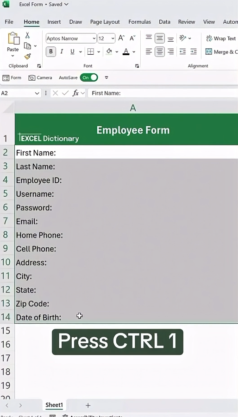Image resolution: width=238 pixels, height=417 pixels.
Task: Click the Decrease Indent icon
Action: pos(182,51)
